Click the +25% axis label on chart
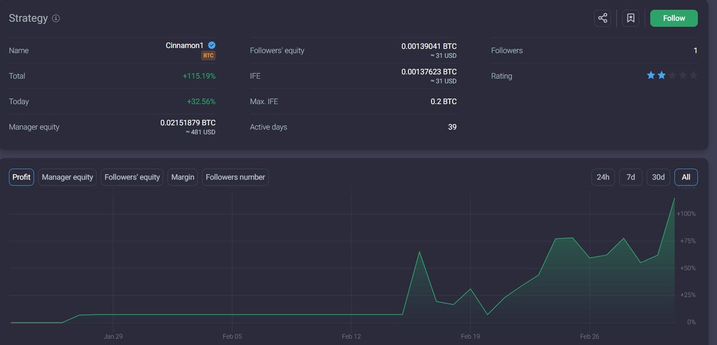The height and width of the screenshot is (345, 717). (688, 295)
